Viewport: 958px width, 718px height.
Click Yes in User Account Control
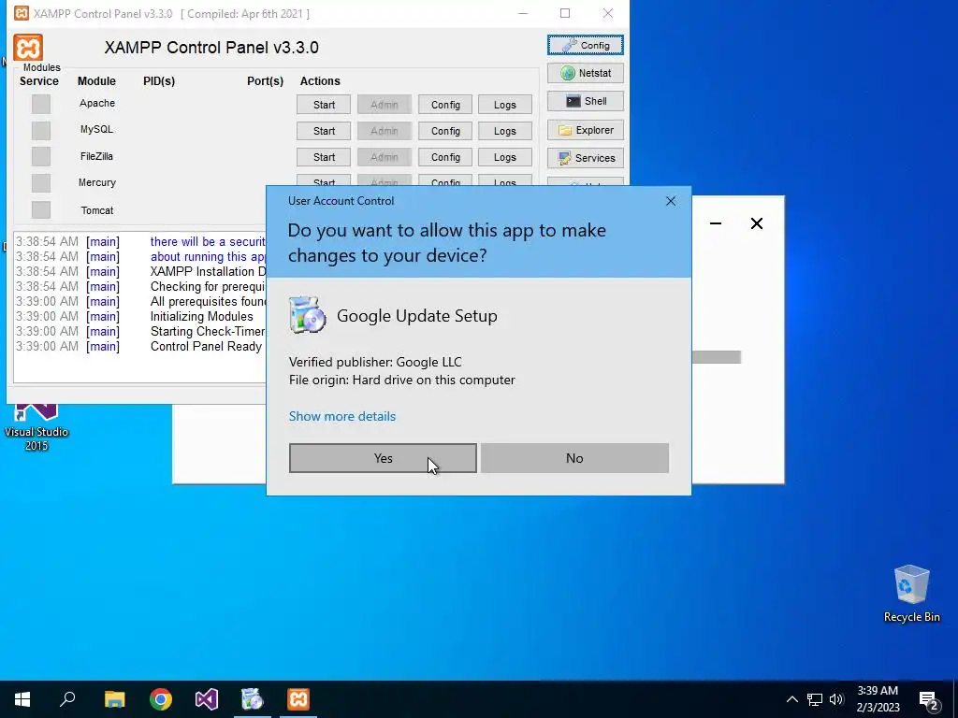coord(383,458)
